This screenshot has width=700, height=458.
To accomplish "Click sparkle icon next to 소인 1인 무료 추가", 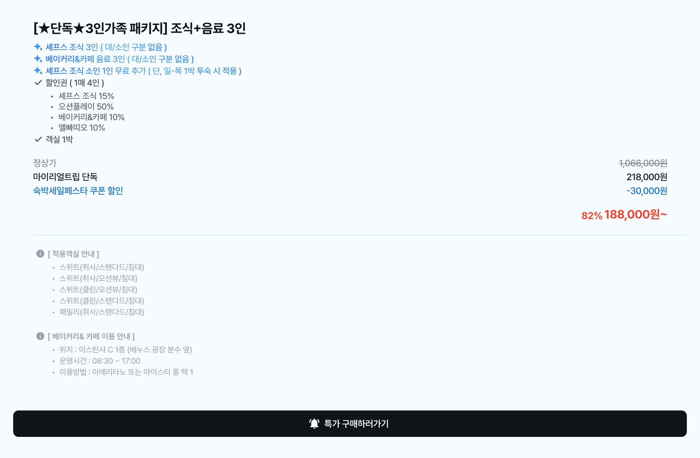I will click(38, 71).
